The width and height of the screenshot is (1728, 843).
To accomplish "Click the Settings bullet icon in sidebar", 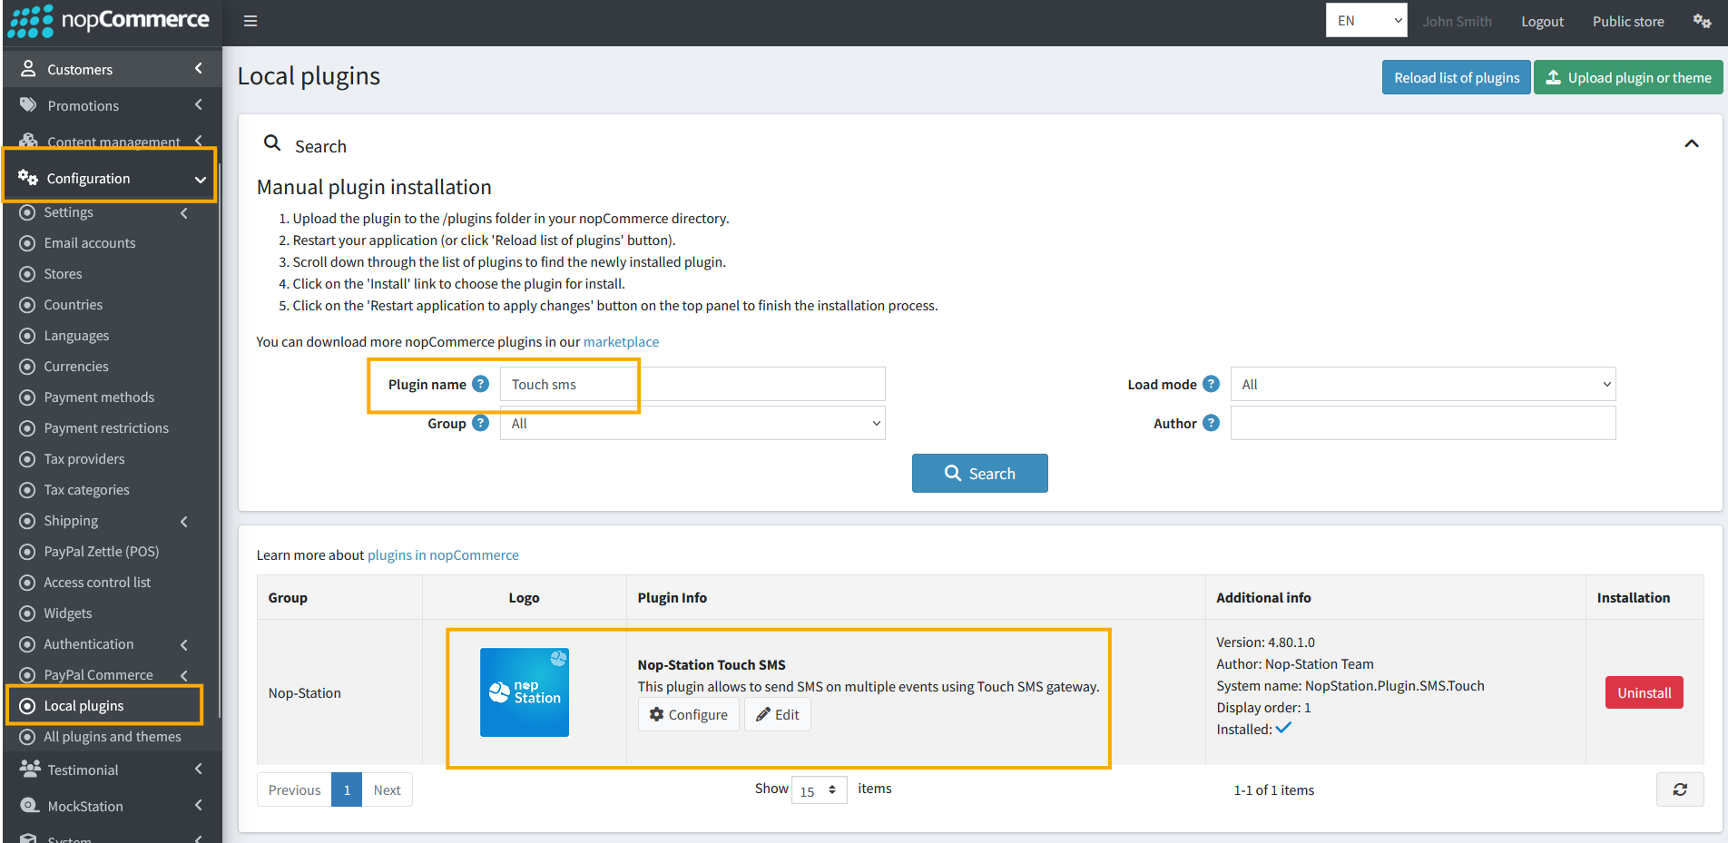I will (27, 212).
